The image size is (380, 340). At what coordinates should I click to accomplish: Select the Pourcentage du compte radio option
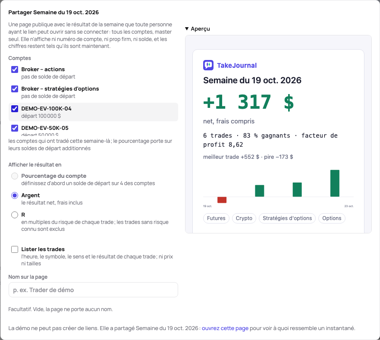point(15,176)
